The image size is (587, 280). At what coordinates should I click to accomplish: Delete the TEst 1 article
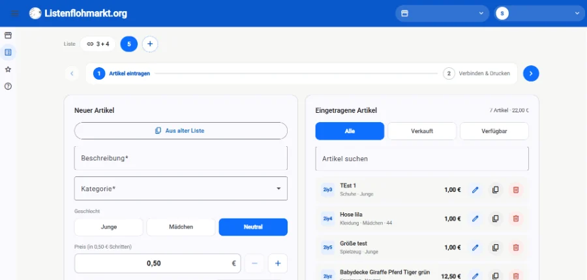tap(515, 190)
